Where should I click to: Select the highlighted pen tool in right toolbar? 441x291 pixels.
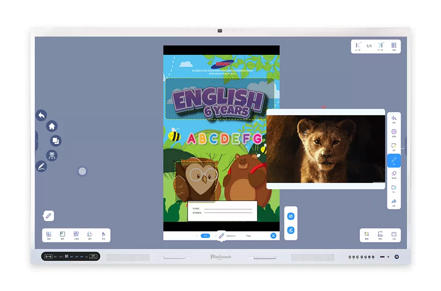point(394,160)
